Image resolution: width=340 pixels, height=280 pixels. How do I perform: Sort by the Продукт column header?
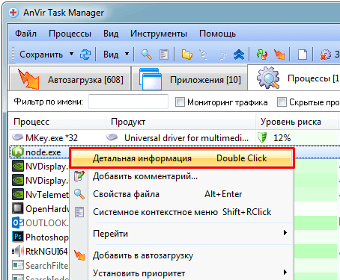click(181, 122)
